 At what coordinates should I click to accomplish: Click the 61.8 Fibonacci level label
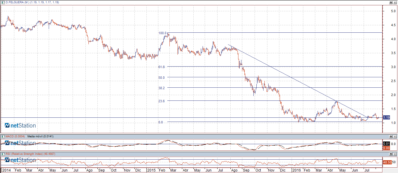162,67
